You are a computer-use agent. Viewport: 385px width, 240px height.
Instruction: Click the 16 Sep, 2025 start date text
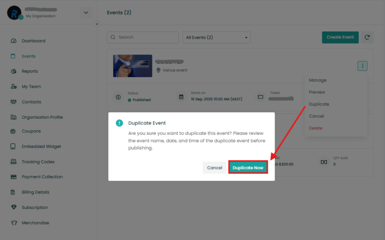coord(217,99)
